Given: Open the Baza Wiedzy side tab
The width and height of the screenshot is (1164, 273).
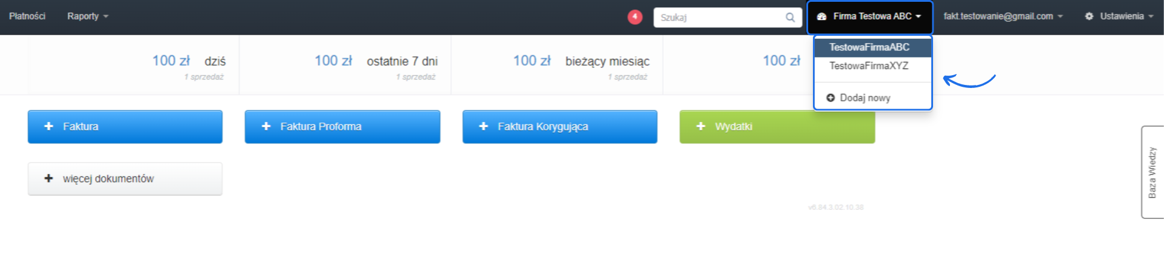Looking at the screenshot, I should [x=1152, y=172].
